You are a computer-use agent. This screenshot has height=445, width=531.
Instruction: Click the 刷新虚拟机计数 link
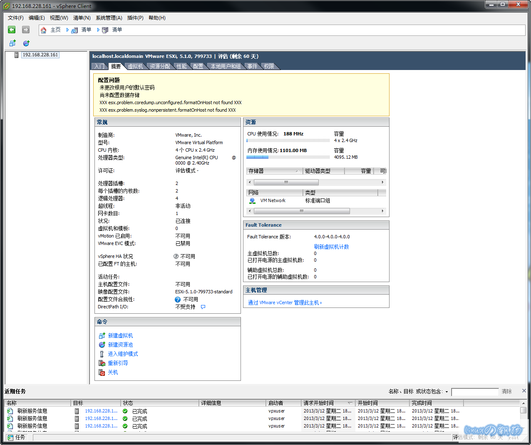point(331,247)
